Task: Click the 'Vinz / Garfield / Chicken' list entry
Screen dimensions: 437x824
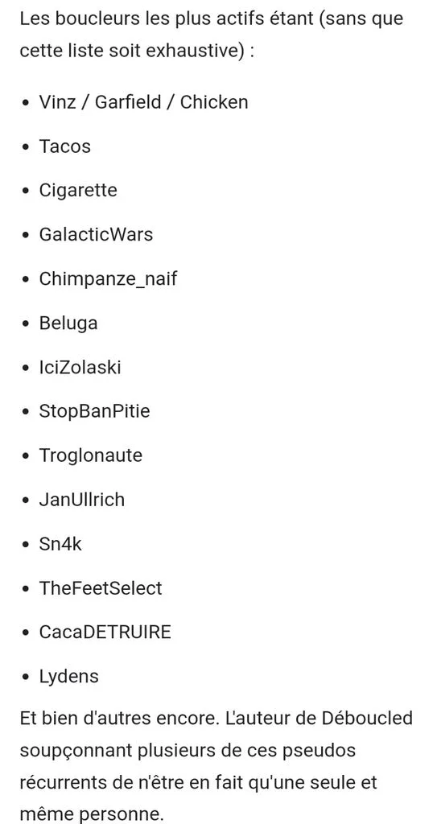Action: click(143, 102)
